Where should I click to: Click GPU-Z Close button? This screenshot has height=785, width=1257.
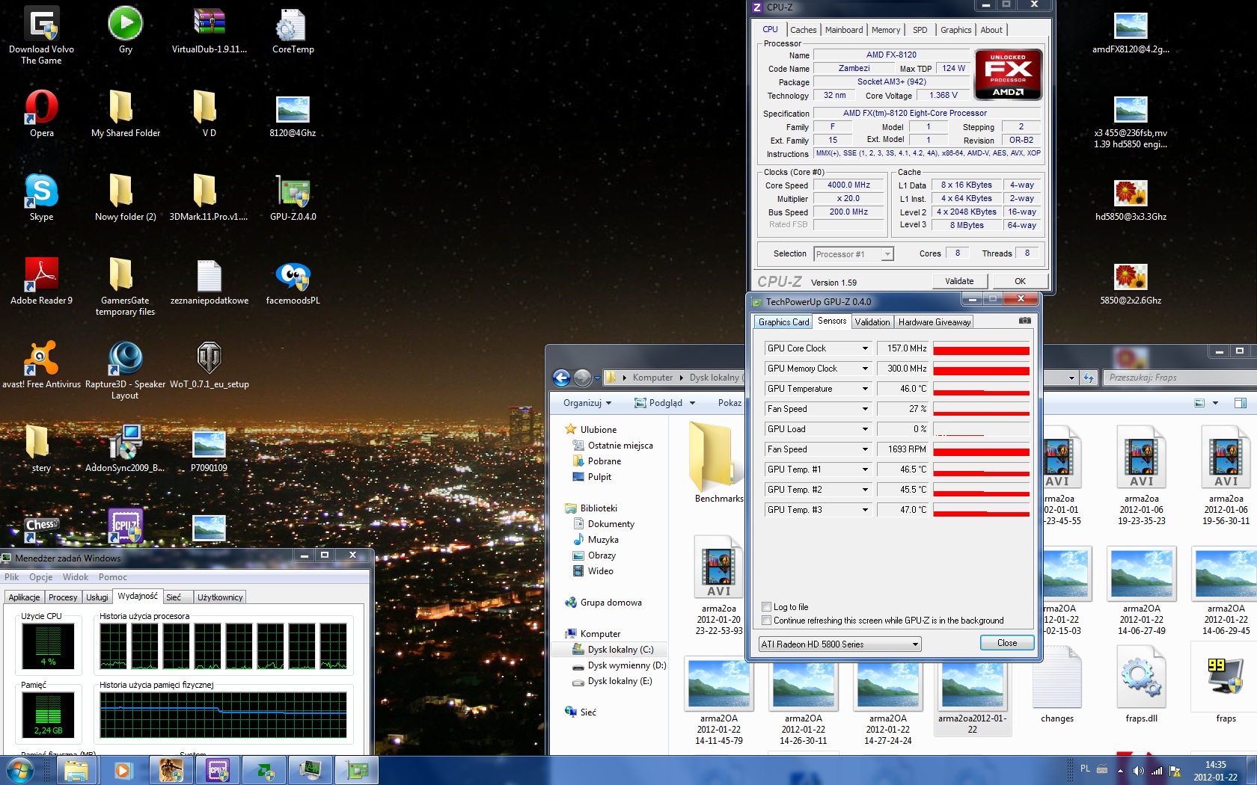[x=1007, y=643]
